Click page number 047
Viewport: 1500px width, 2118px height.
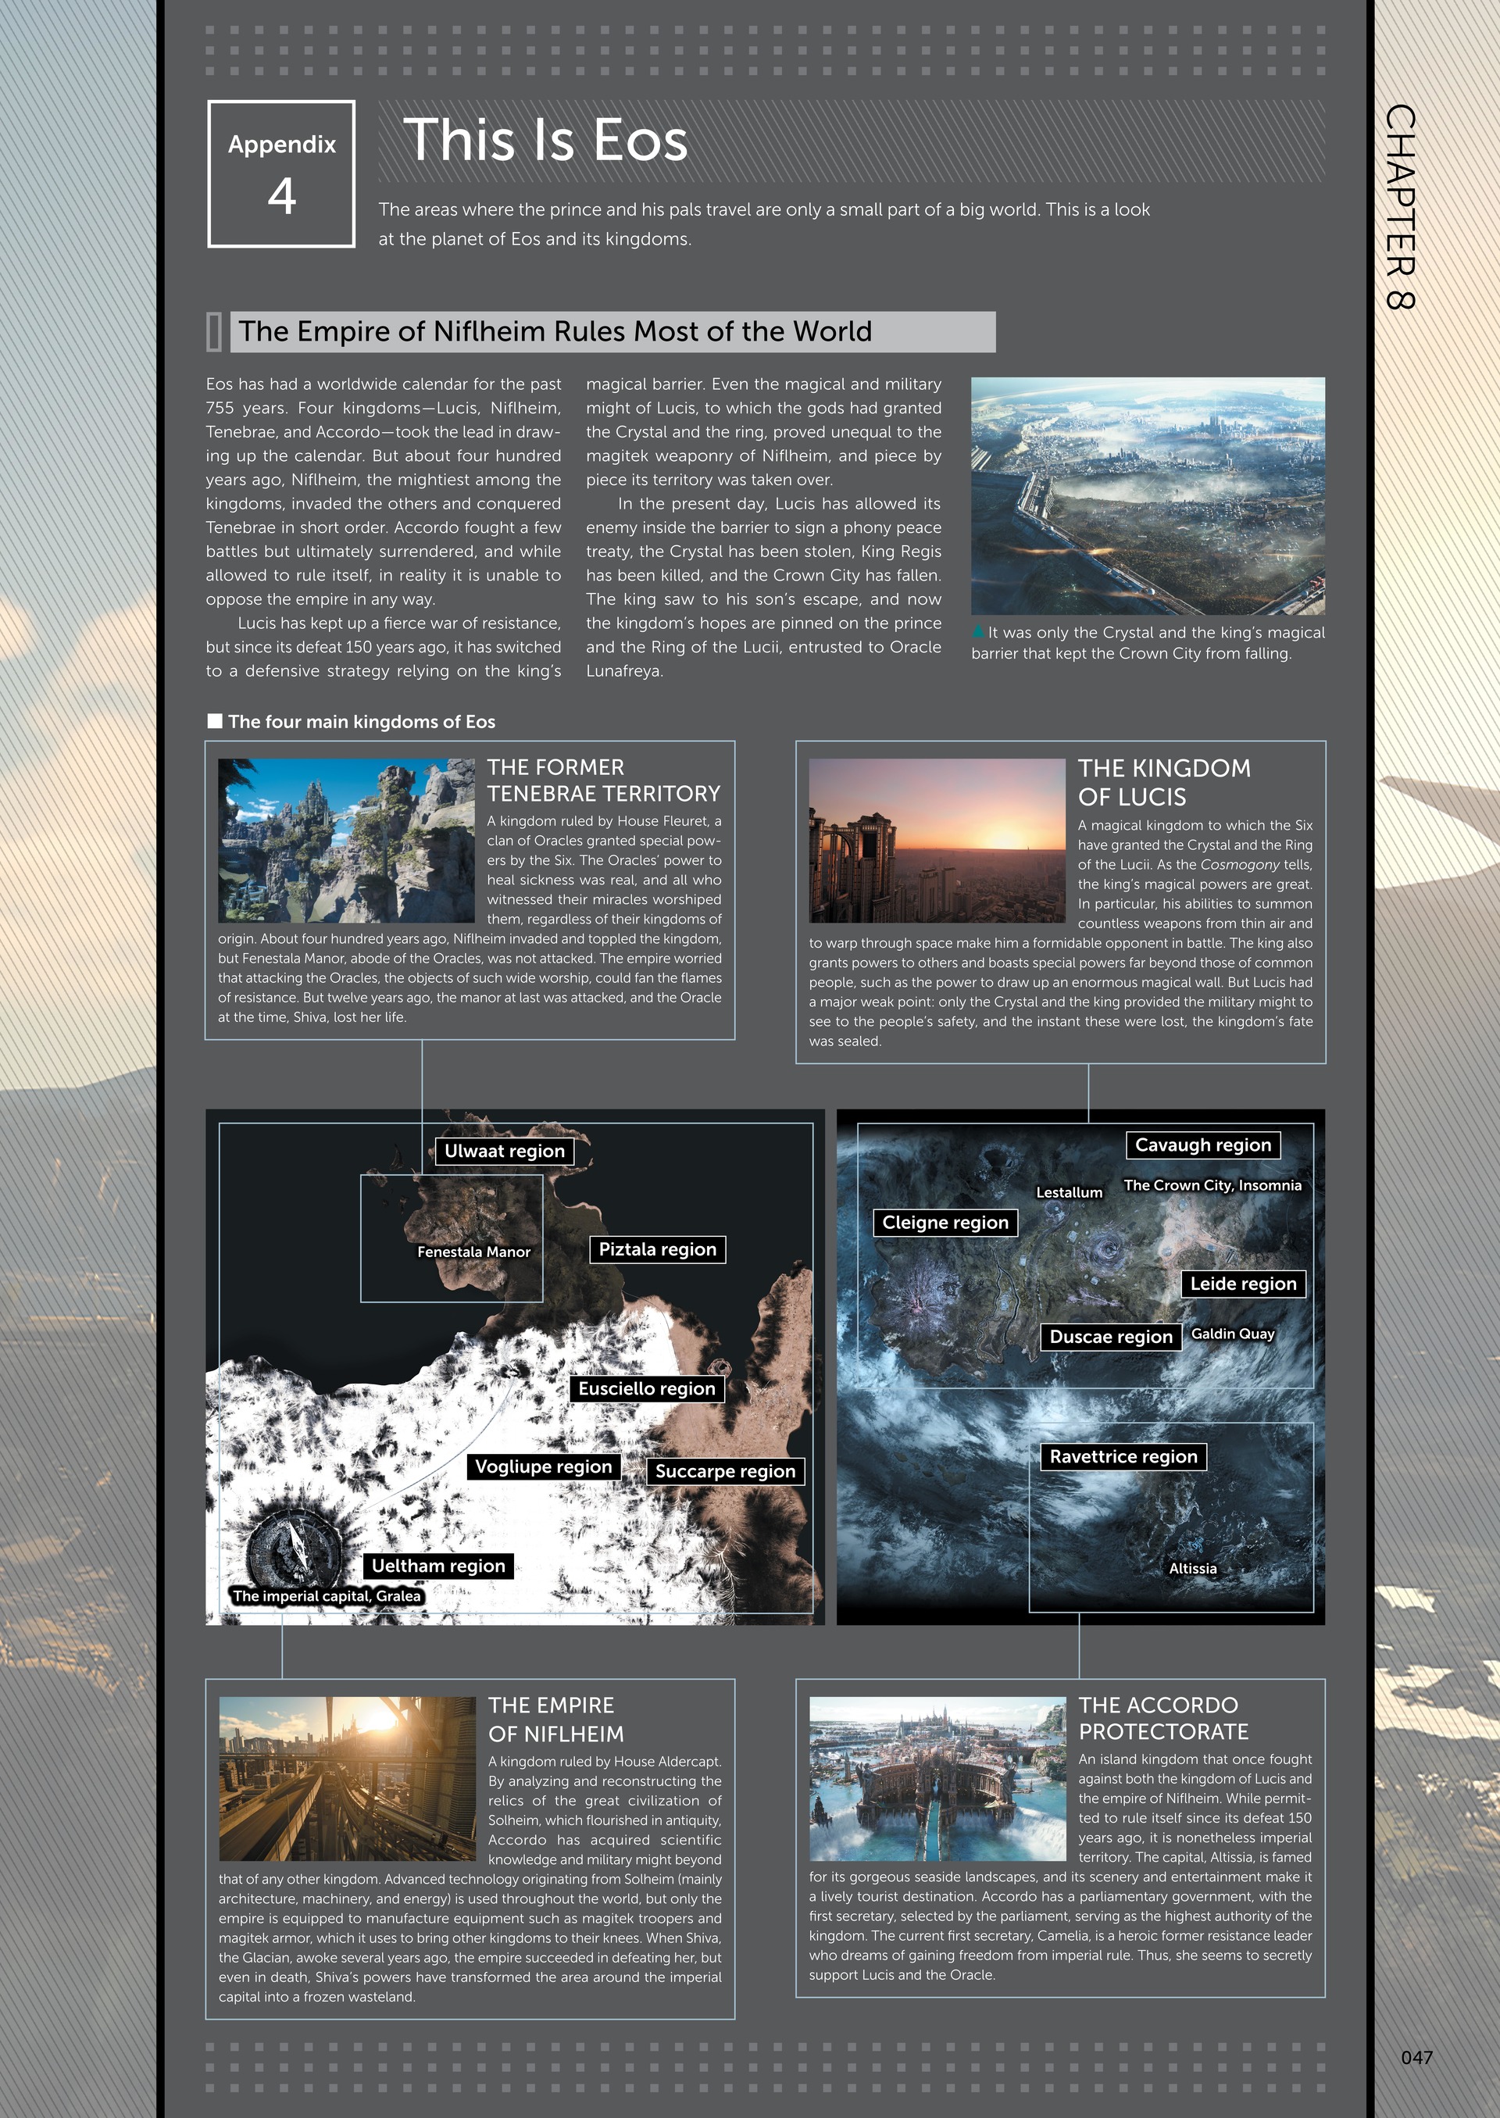click(1417, 2057)
